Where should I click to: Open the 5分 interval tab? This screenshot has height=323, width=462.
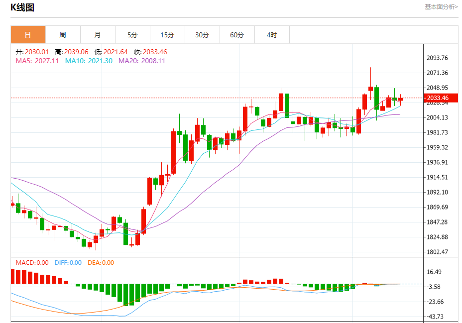pyautogui.click(x=132, y=35)
